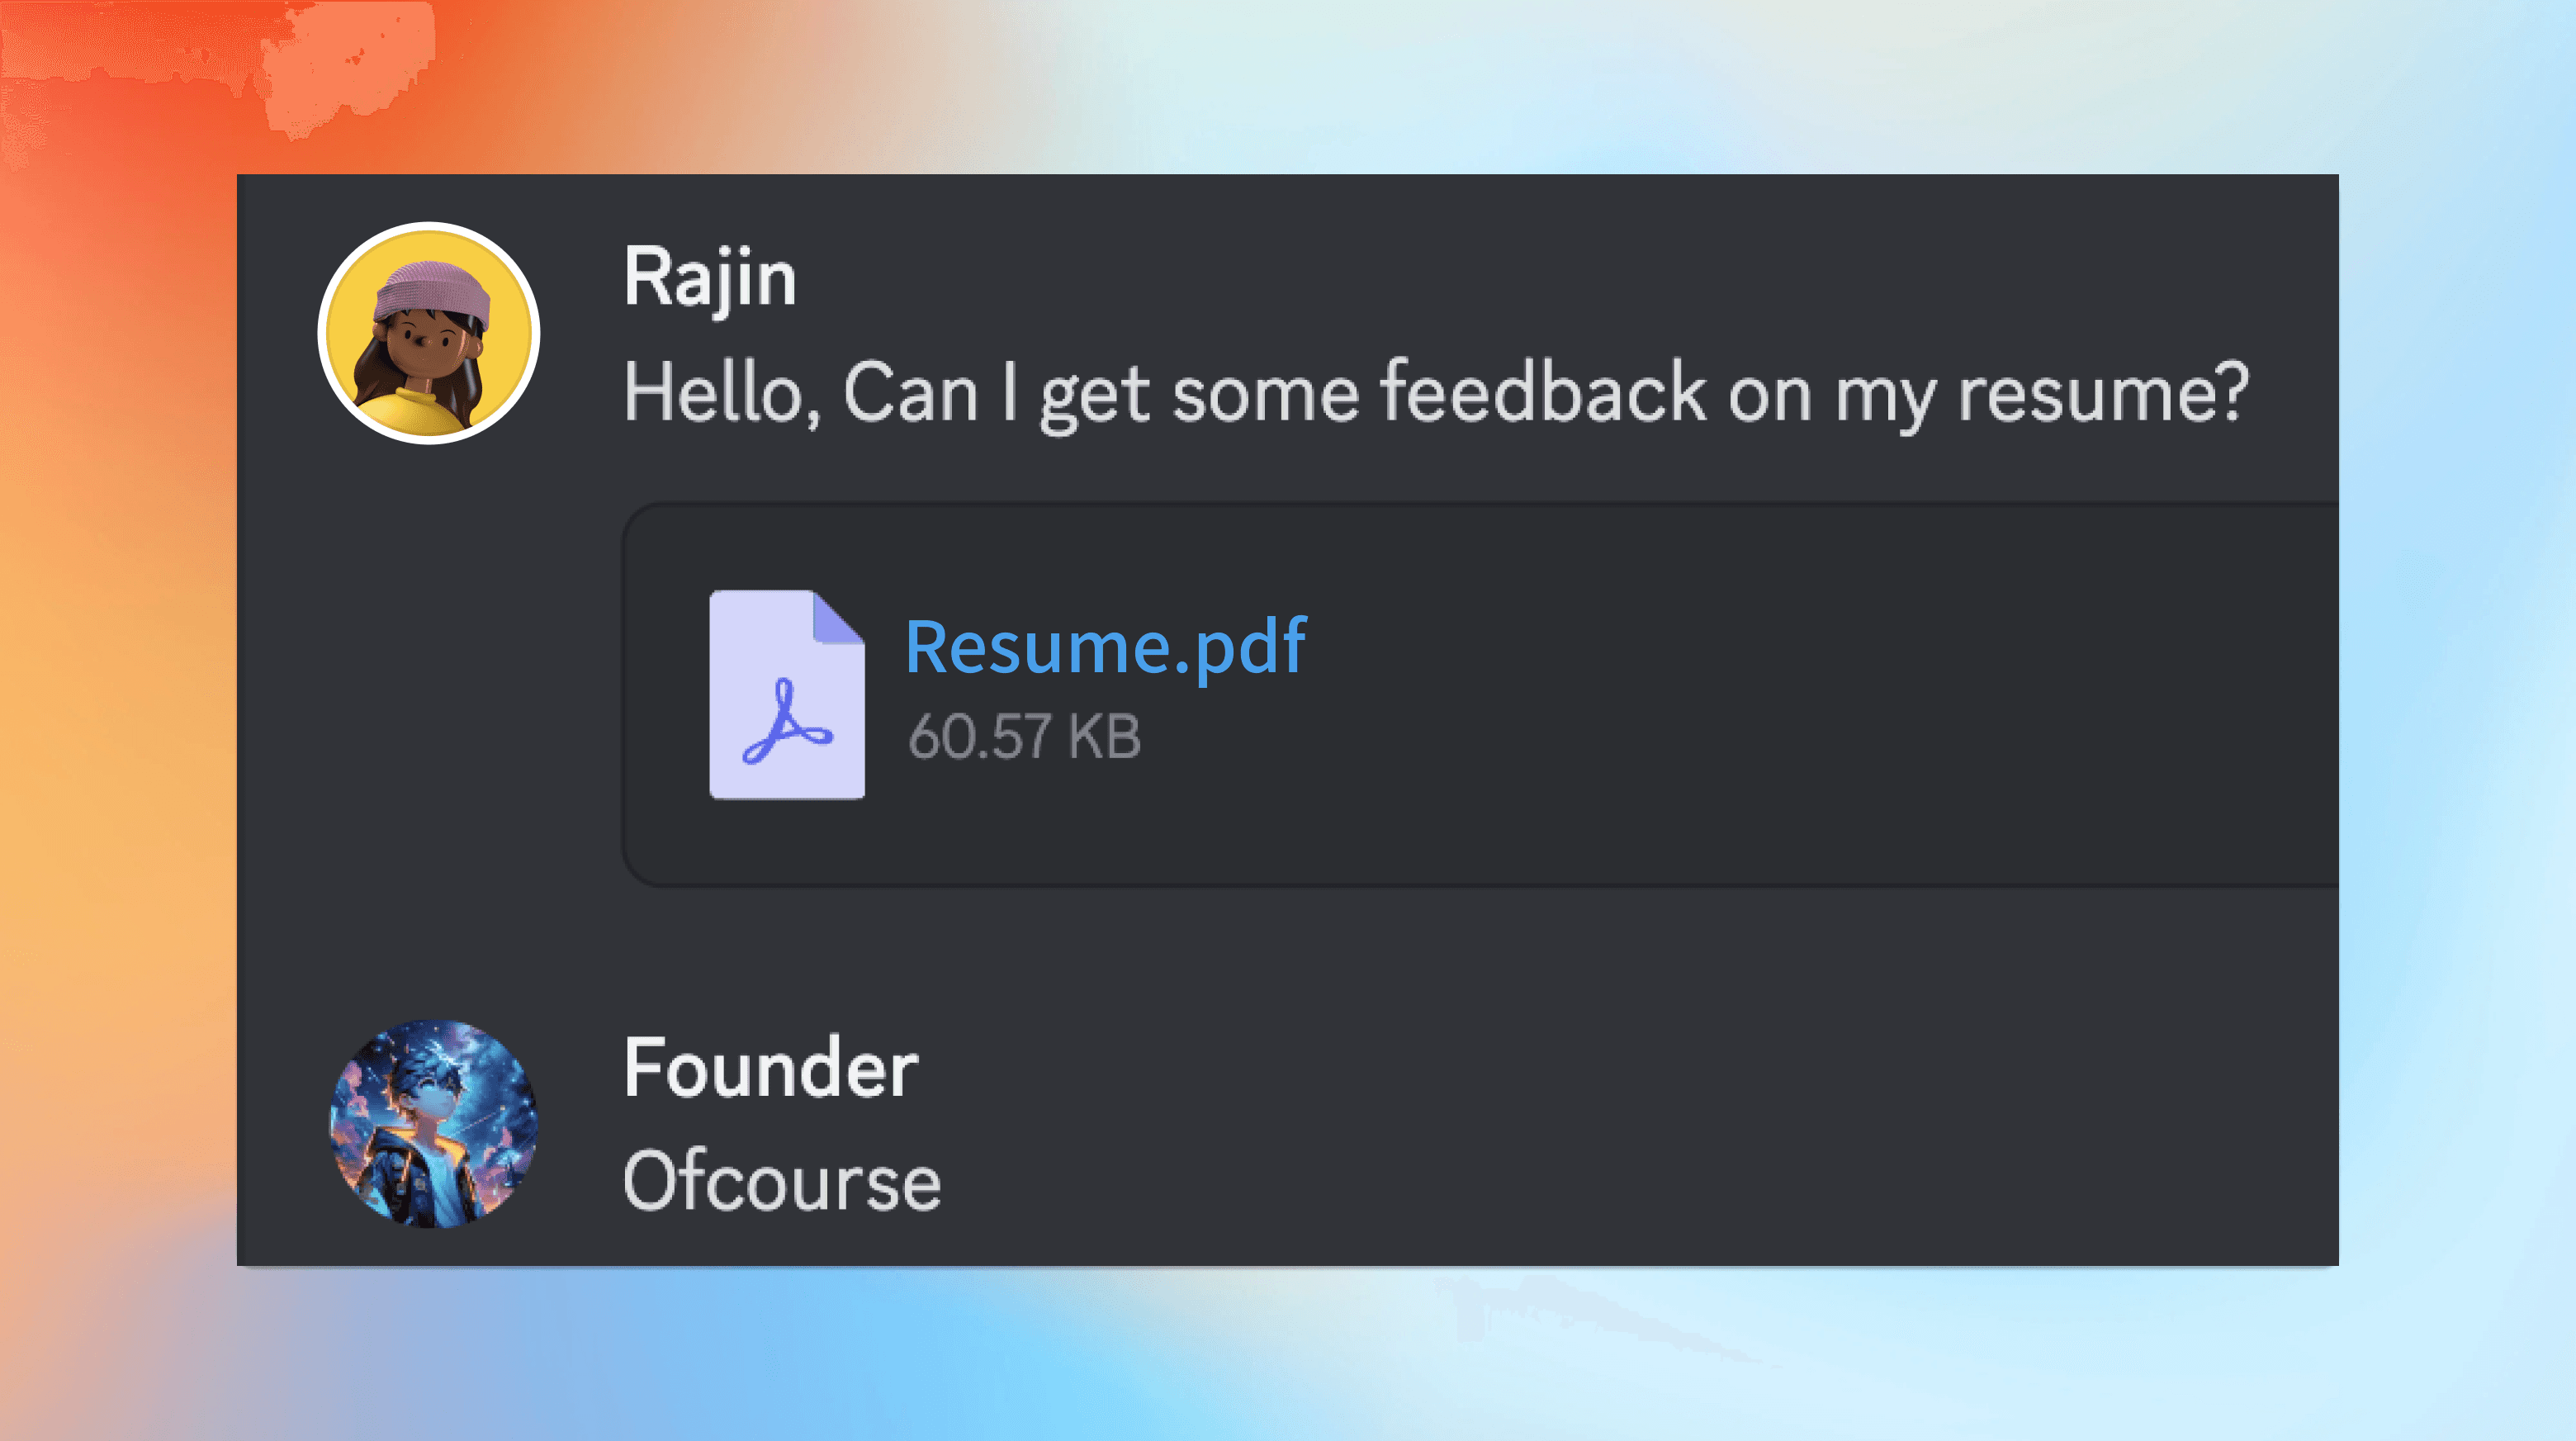Click the PDF file icon in the attachment
Screen dimensions: 2576x1441
(787, 695)
